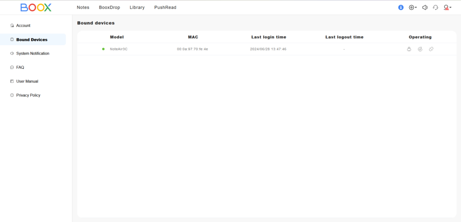Viewport: 461px width, 222px height.
Task: Unbind NoteAir3C using the link icon
Action: [x=431, y=49]
